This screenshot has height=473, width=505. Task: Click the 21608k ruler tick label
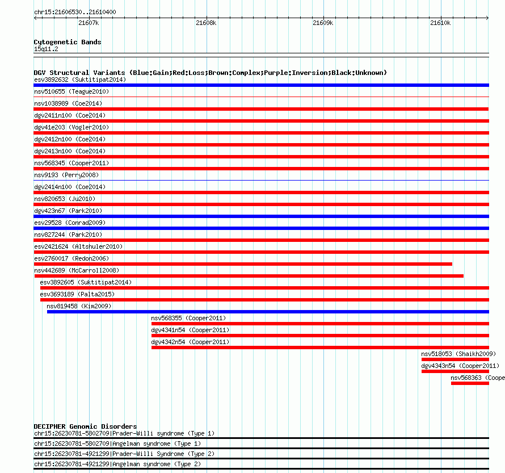point(206,23)
